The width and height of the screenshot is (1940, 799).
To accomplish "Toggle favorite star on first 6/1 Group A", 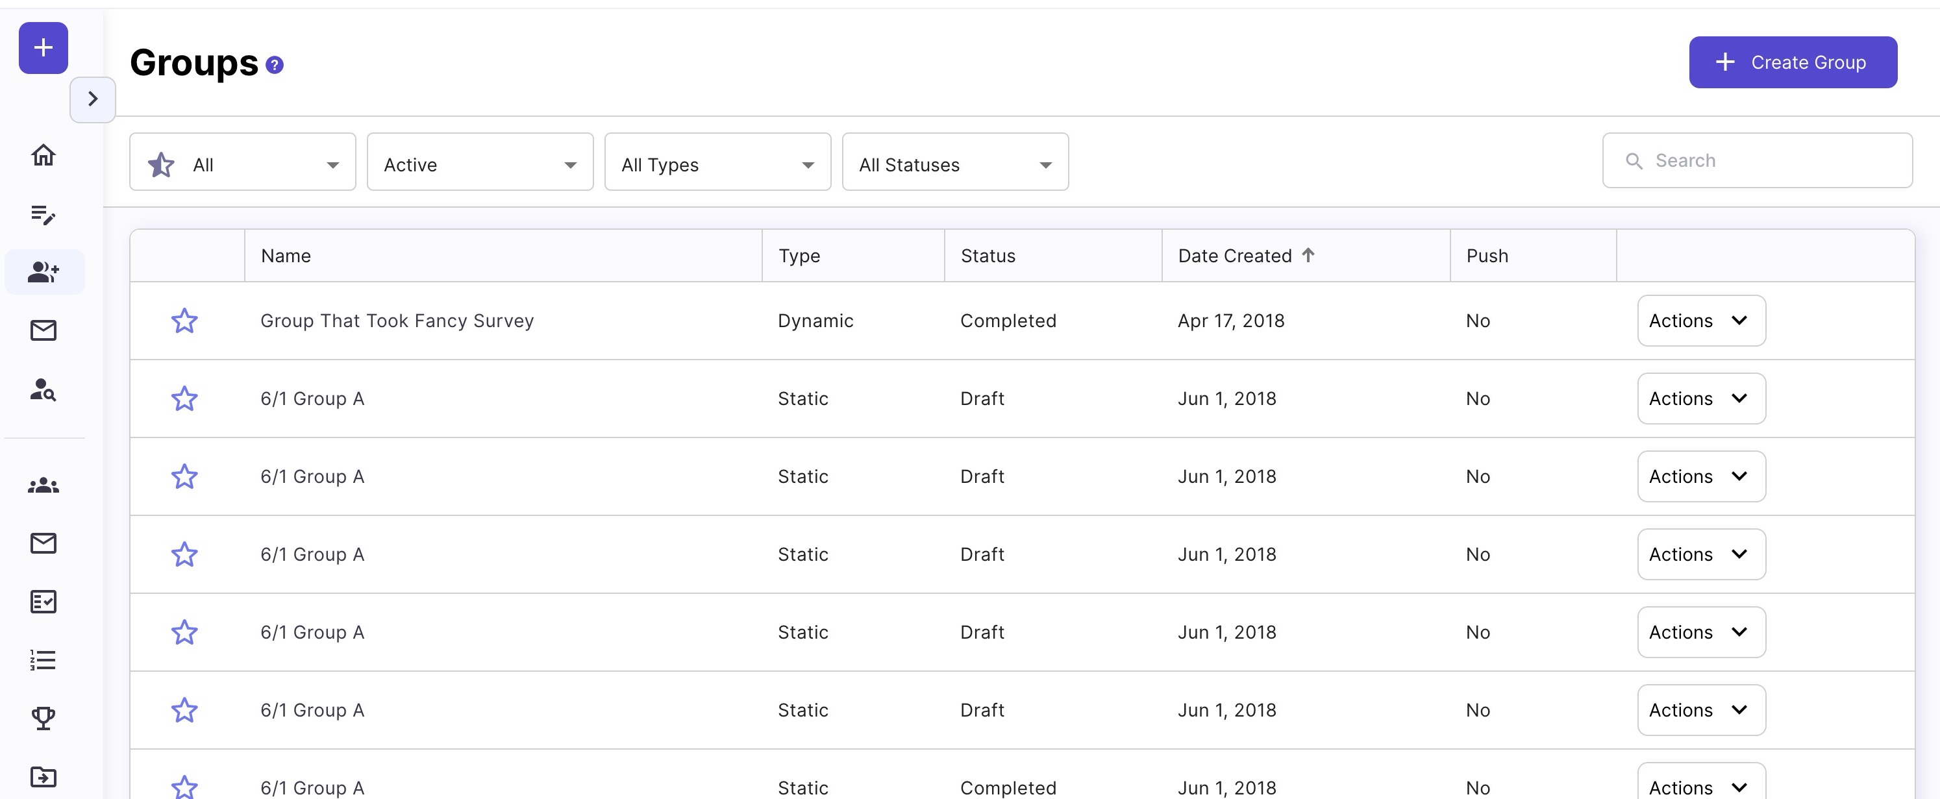I will [x=184, y=399].
